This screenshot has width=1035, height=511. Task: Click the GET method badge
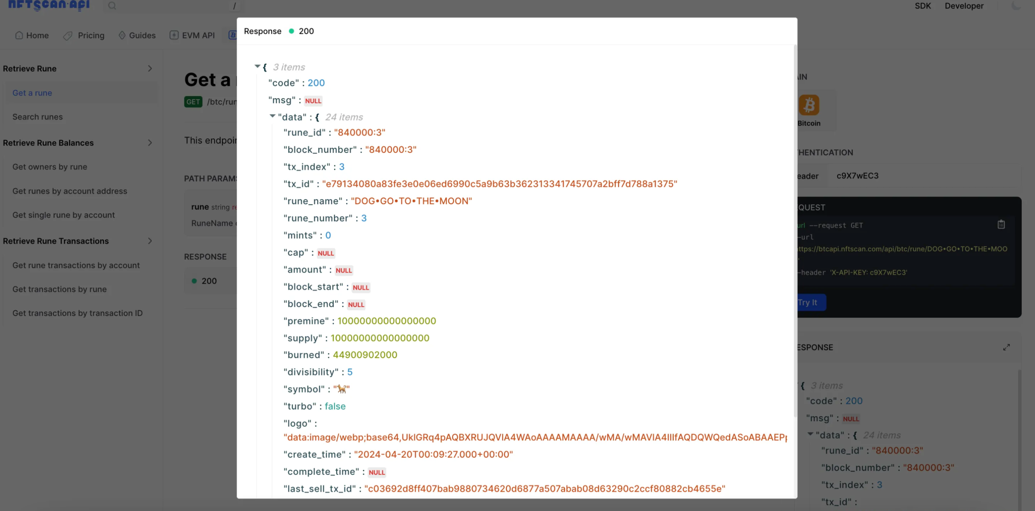tap(193, 102)
